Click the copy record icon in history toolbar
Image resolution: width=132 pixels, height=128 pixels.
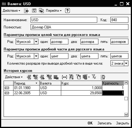(x=35, y=77)
